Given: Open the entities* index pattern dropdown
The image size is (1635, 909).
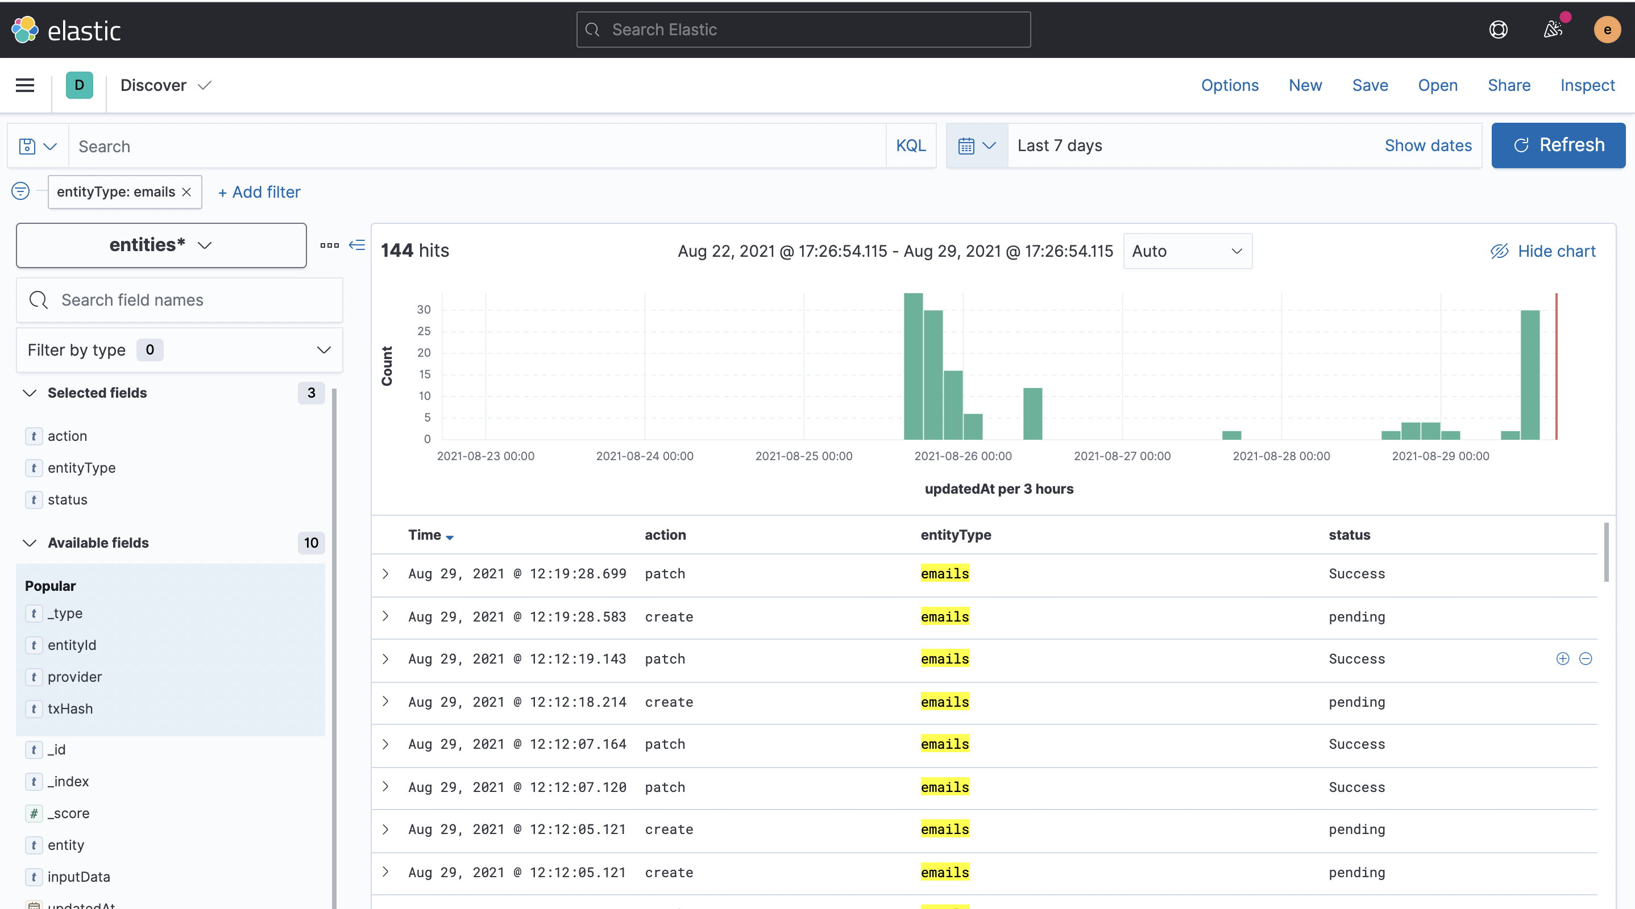Looking at the screenshot, I should [161, 245].
